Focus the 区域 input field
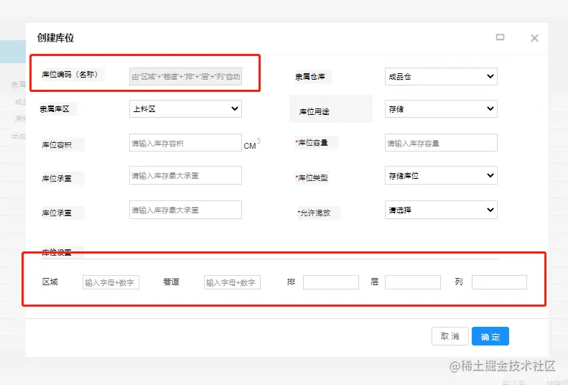Screen dimensions: 568x385 pos(111,282)
